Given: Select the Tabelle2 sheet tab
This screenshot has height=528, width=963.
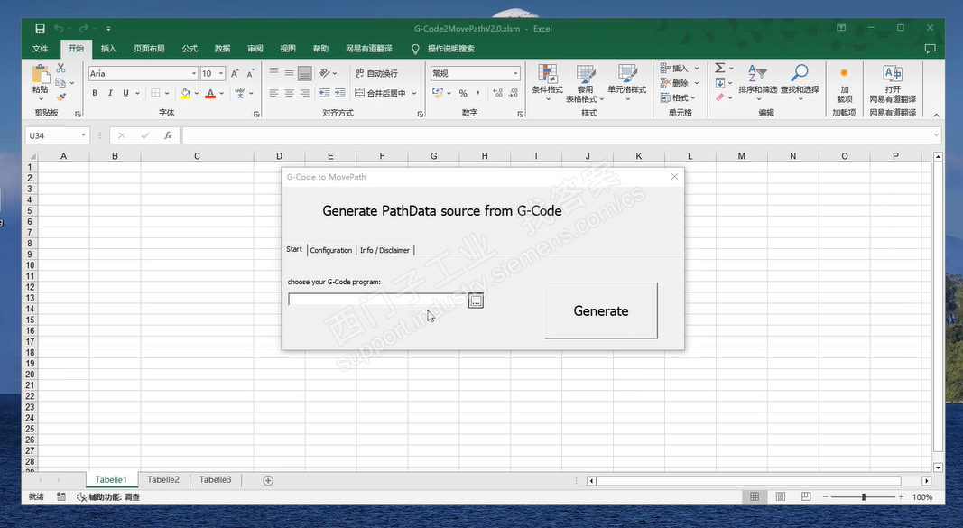Looking at the screenshot, I should [163, 479].
